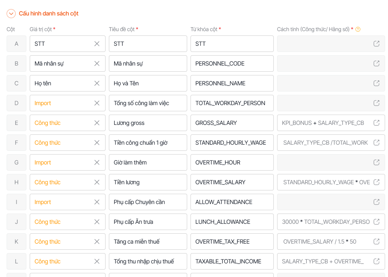Click the help icon beside Cách tính header
This screenshot has height=277, width=388.
tap(358, 29)
